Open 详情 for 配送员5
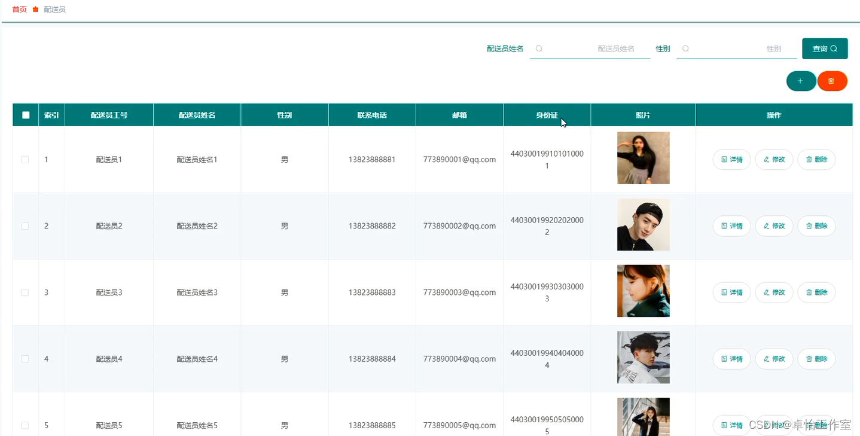The image size is (860, 436). click(x=731, y=425)
